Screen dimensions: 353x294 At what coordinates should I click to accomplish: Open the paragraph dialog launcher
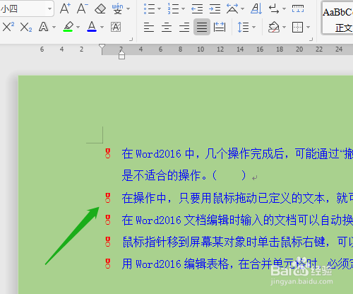click(311, 40)
